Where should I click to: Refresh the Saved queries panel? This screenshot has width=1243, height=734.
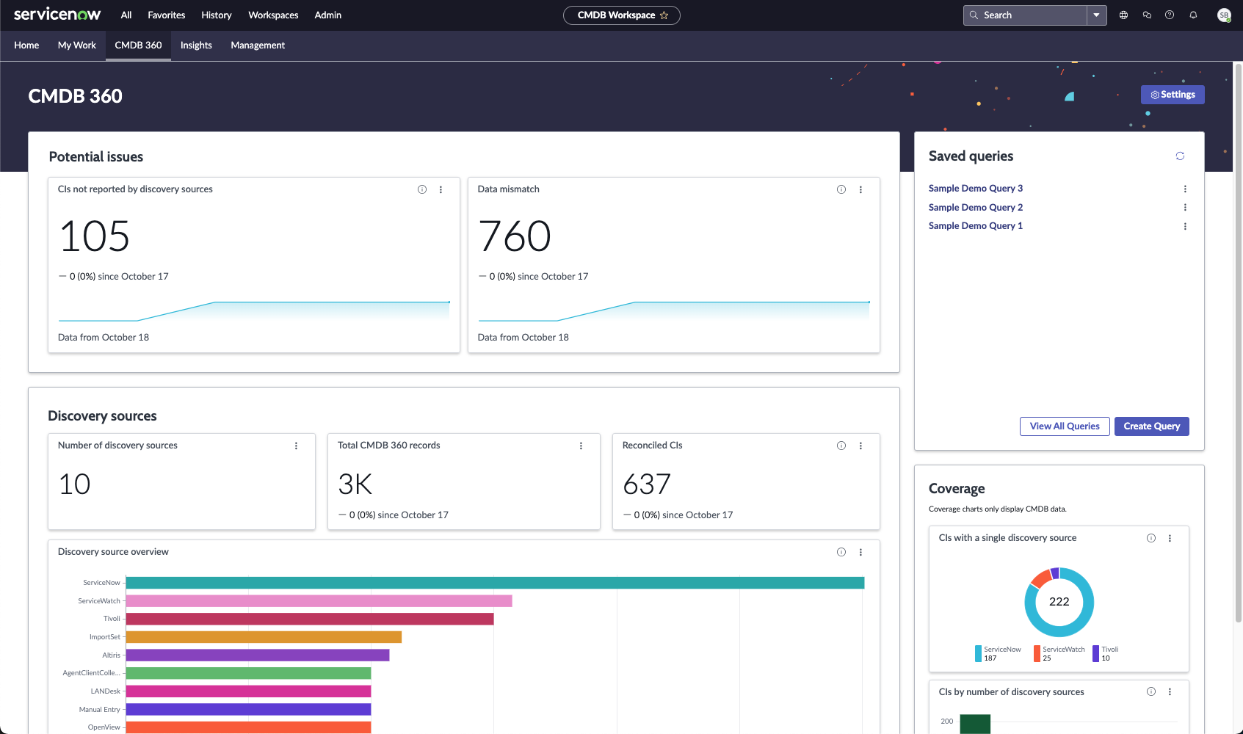(1180, 156)
